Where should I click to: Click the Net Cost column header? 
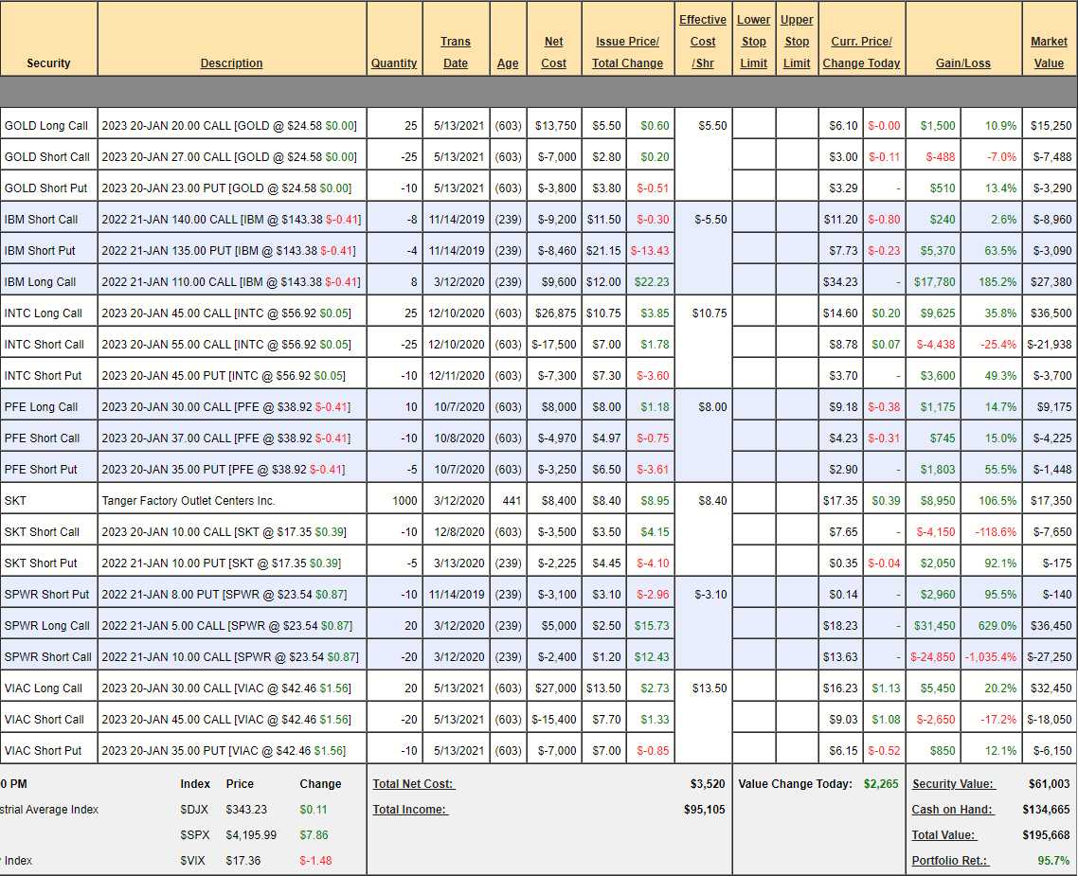[554, 52]
